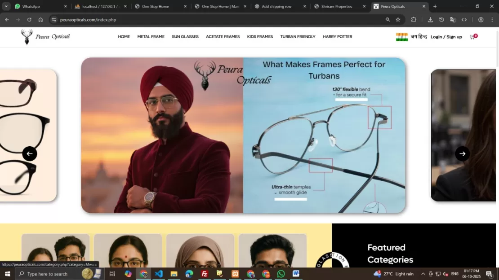Screen dimensions: 499x280
Task: Open the Chrome extensions puzzle icon
Action: (x=414, y=20)
